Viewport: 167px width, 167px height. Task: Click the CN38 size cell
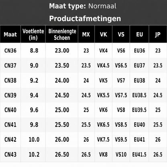tap(10, 80)
